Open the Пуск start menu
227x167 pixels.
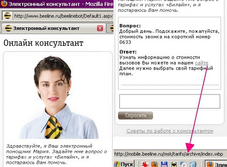(124, 164)
